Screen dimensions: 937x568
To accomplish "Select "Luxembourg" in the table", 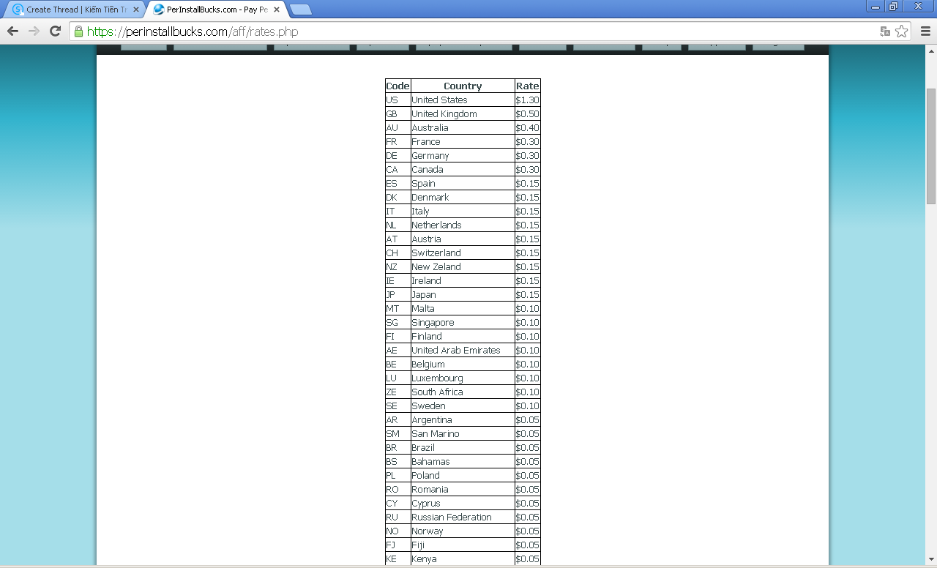I will point(463,378).
